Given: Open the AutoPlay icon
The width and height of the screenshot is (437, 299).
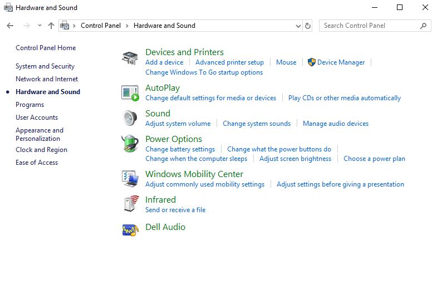Looking at the screenshot, I should 130,93.
